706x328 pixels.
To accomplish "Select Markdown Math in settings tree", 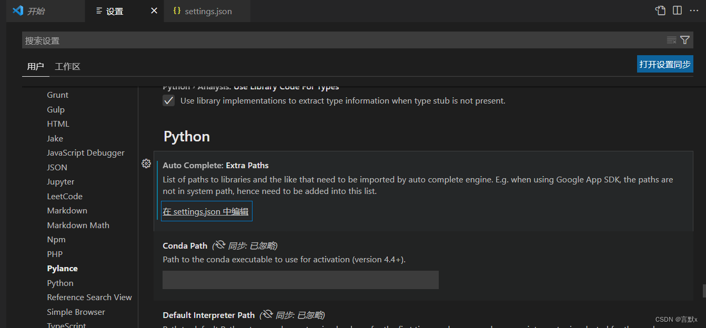I will click(x=78, y=225).
